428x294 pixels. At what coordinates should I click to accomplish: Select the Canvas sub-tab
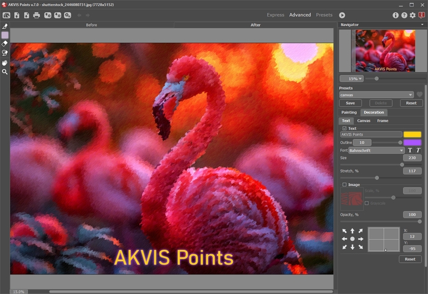point(364,120)
